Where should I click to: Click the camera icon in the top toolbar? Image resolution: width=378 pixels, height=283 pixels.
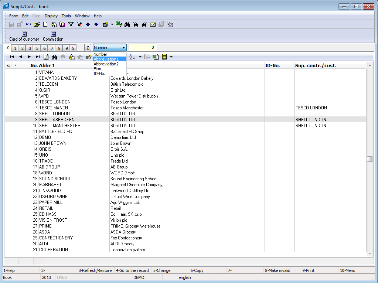point(105,24)
